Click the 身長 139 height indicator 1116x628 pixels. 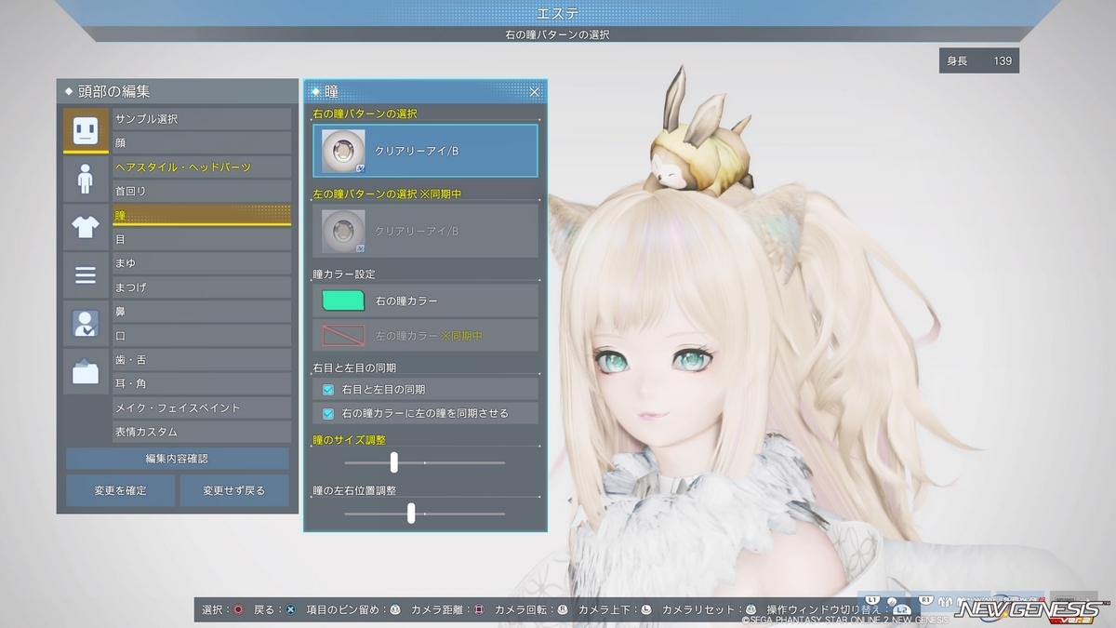[978, 60]
